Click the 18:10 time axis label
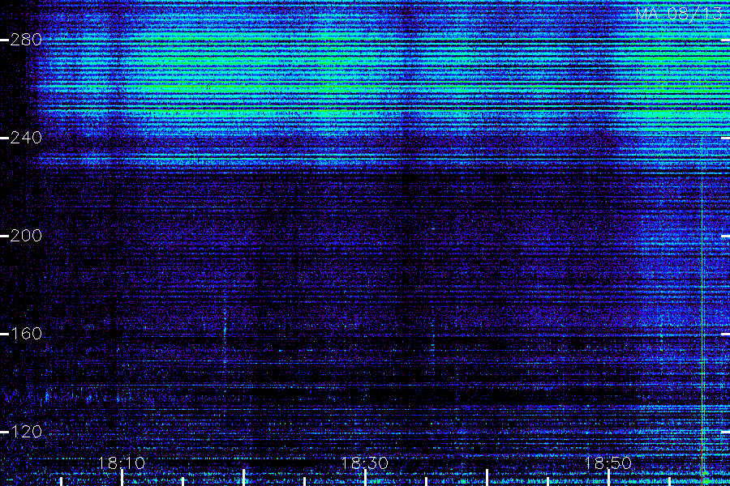The width and height of the screenshot is (730, 486). pos(121,463)
